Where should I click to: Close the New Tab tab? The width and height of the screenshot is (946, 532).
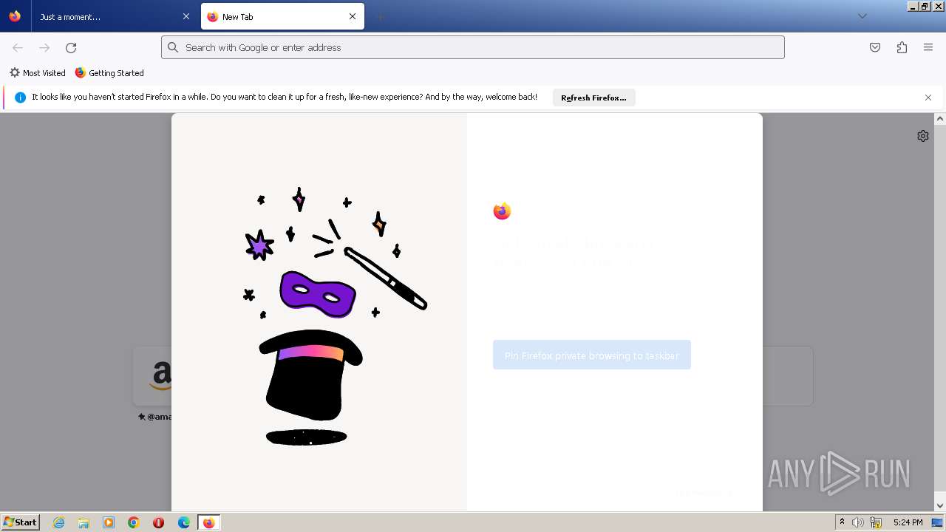[x=353, y=16]
